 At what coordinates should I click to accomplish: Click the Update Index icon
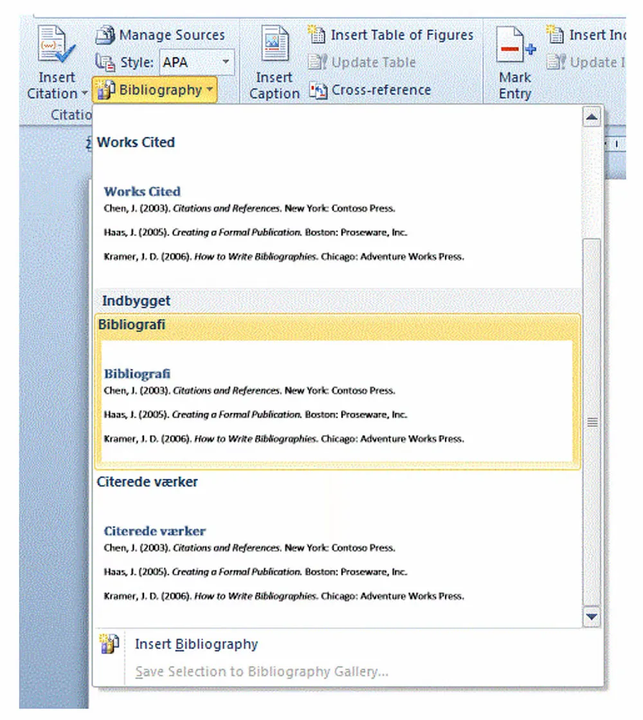(x=556, y=62)
